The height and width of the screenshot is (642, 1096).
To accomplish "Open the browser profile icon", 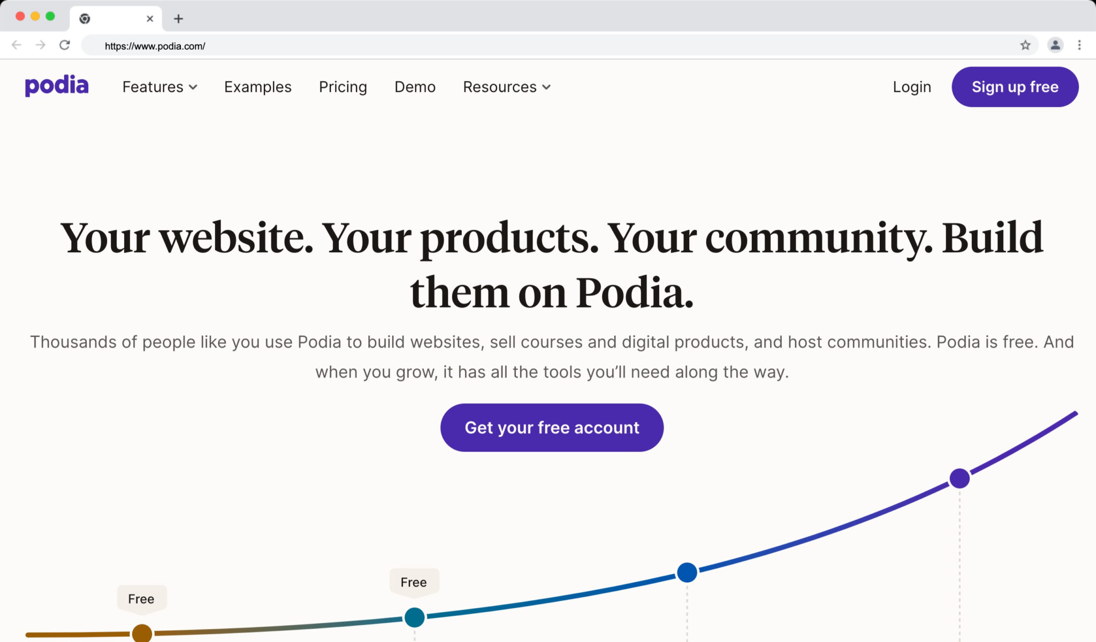I will coord(1055,45).
